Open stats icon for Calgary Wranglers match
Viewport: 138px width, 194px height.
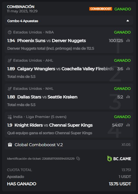click(128, 69)
